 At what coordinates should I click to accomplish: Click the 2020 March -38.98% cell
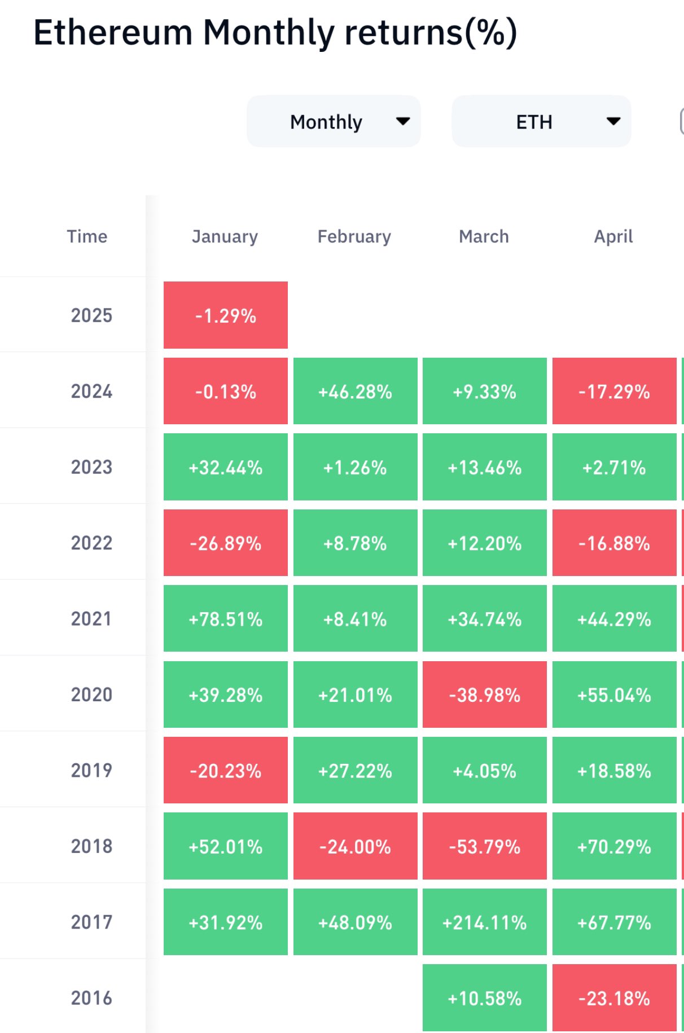tap(484, 694)
